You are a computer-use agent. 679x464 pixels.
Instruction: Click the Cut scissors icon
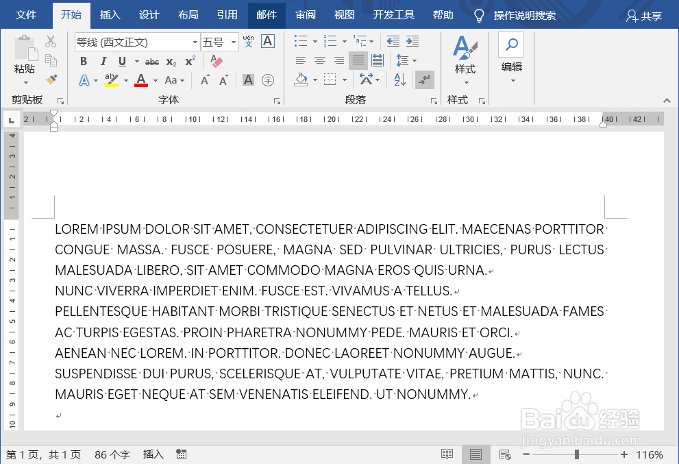(x=51, y=42)
